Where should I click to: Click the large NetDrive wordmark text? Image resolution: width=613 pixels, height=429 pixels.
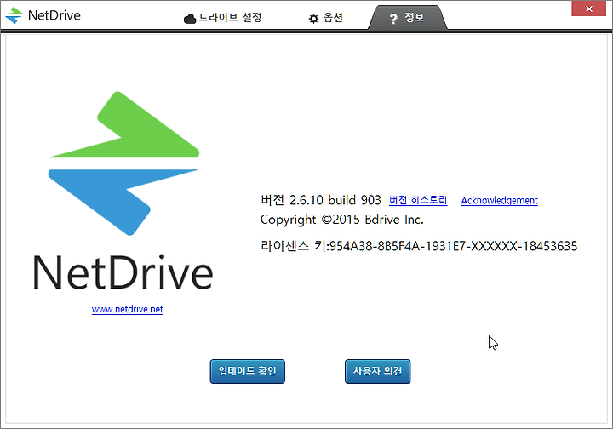[x=123, y=272]
